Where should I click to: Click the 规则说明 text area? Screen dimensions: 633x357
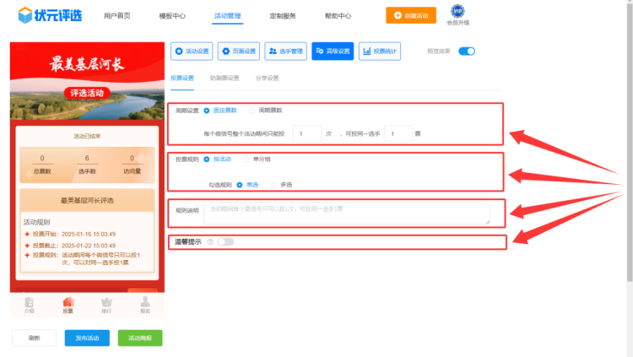346,212
